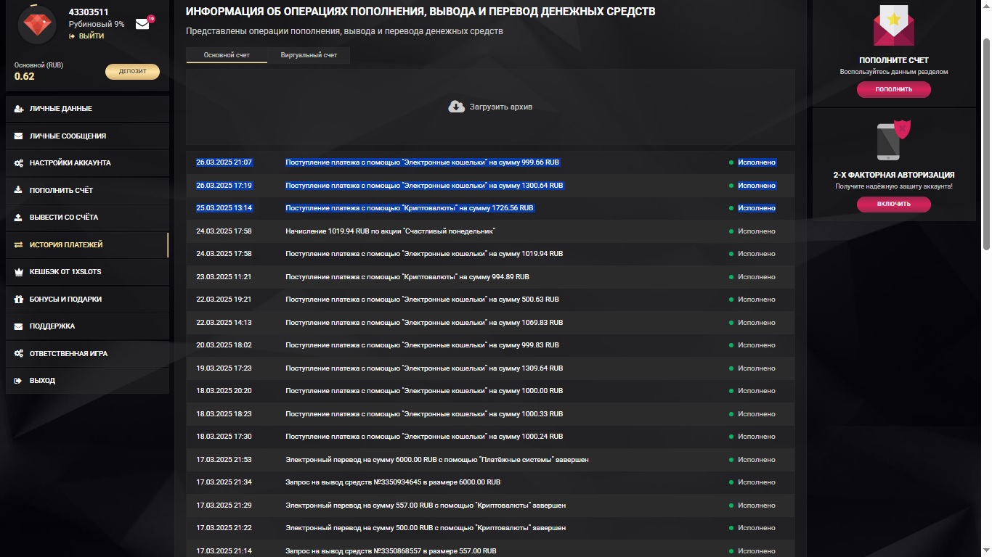
Task: Click the cloud download archive icon
Action: pyautogui.click(x=457, y=107)
